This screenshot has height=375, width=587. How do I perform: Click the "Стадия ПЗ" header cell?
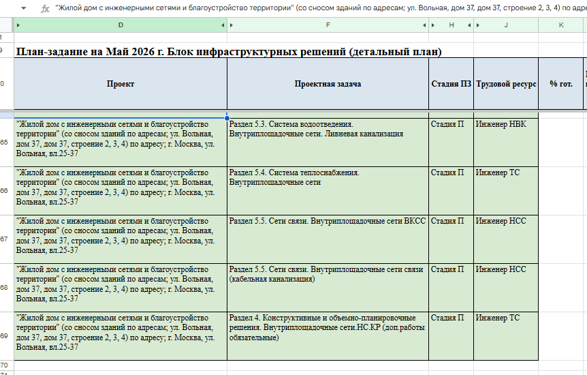[451, 84]
